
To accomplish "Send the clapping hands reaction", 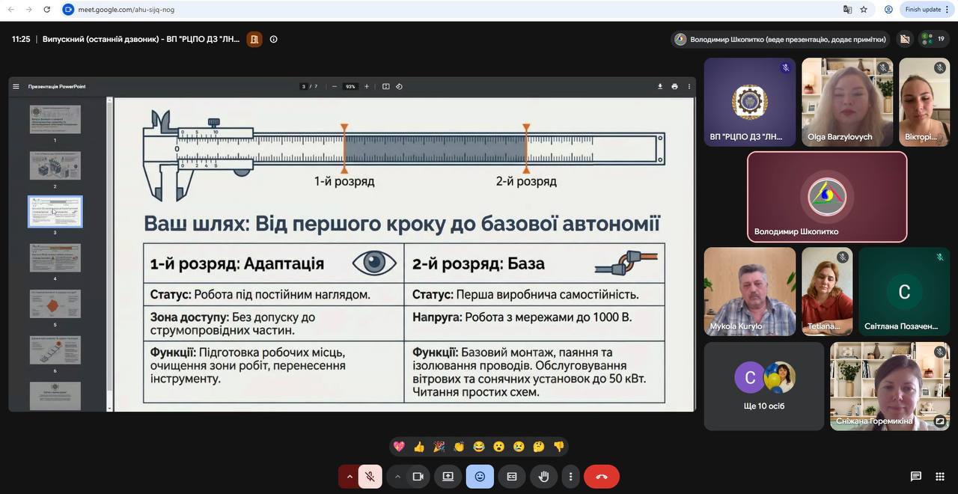I will 459,447.
